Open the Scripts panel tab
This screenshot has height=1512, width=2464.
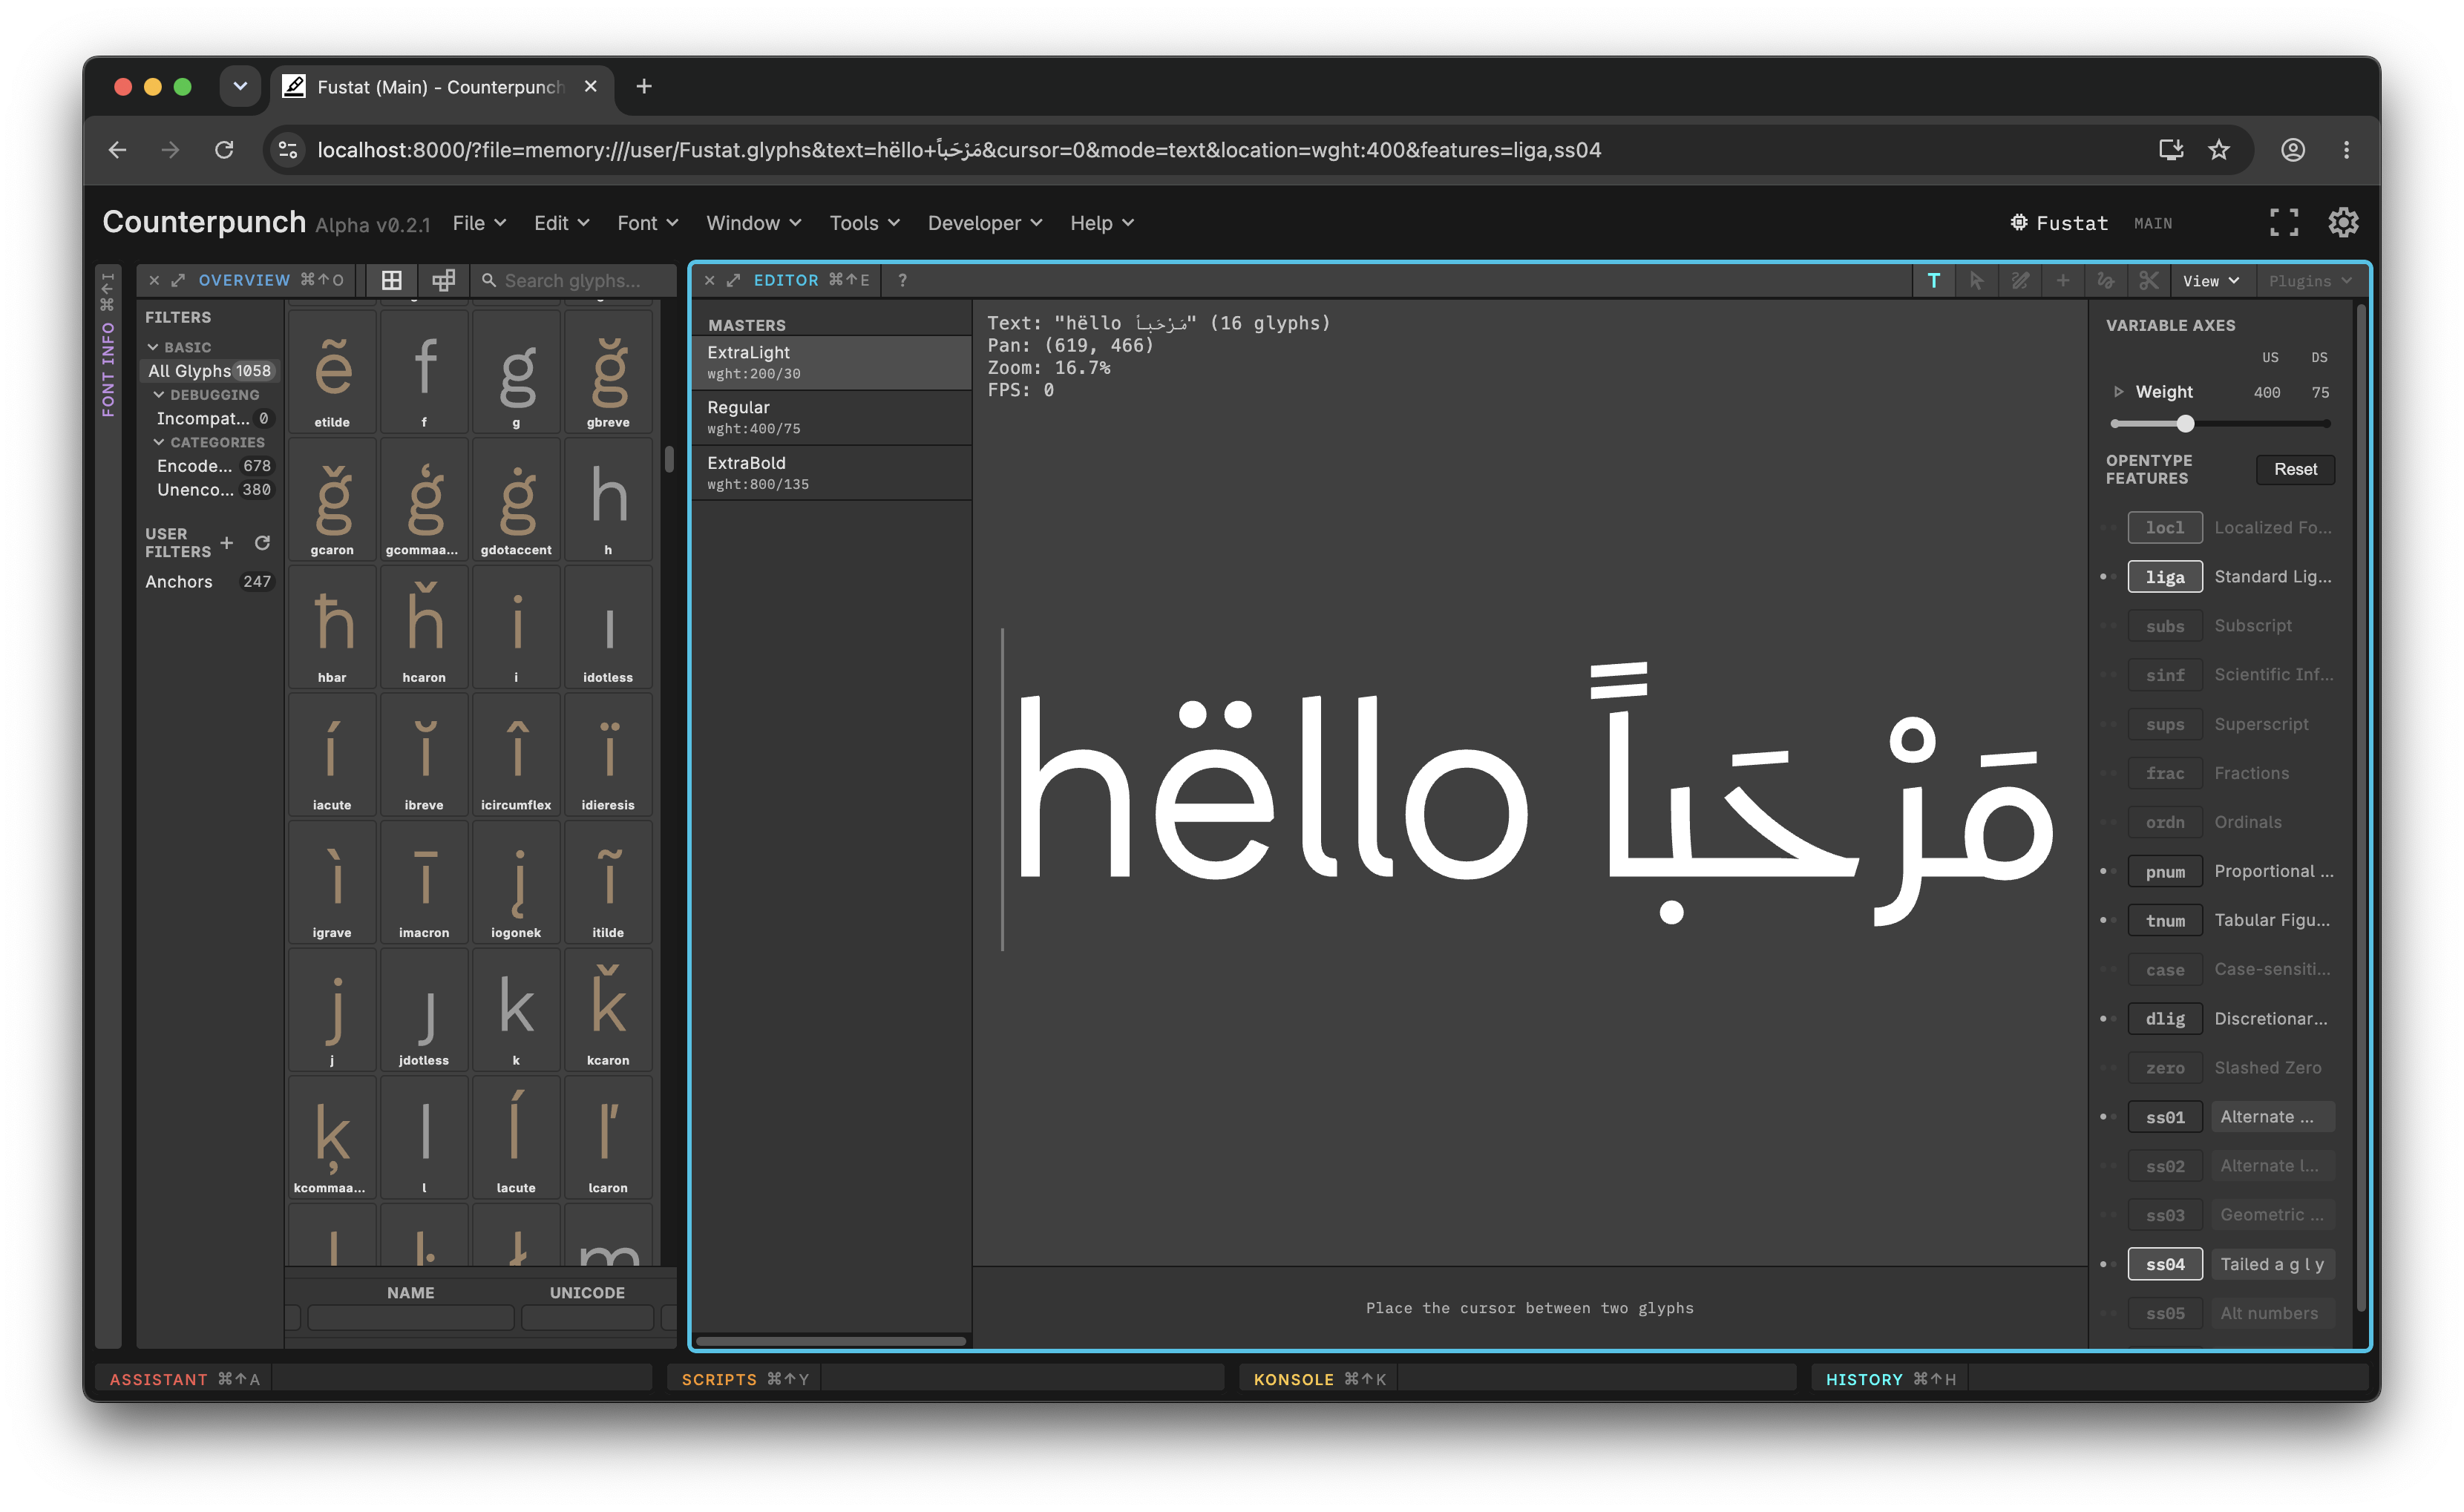click(744, 1379)
